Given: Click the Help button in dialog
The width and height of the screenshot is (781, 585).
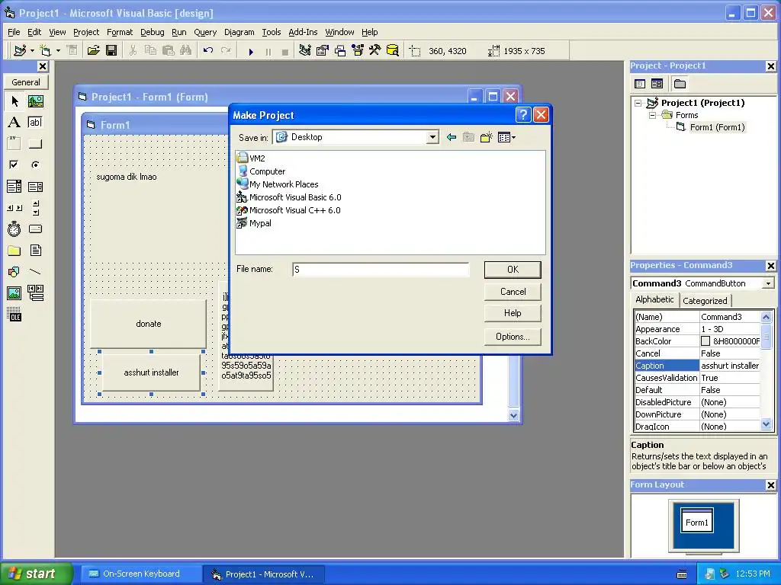Looking at the screenshot, I should click(513, 313).
